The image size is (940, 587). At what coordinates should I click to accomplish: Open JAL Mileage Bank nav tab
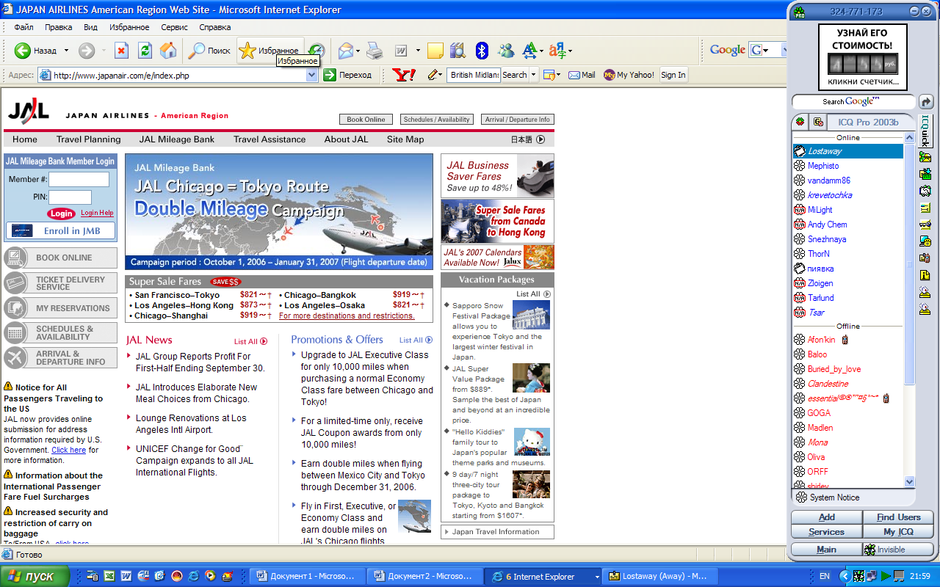click(x=177, y=139)
